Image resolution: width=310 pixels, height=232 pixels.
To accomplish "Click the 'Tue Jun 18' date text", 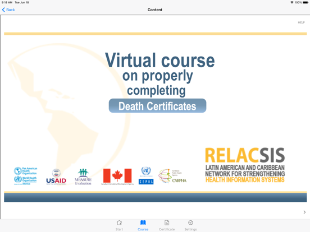I will point(22,2).
